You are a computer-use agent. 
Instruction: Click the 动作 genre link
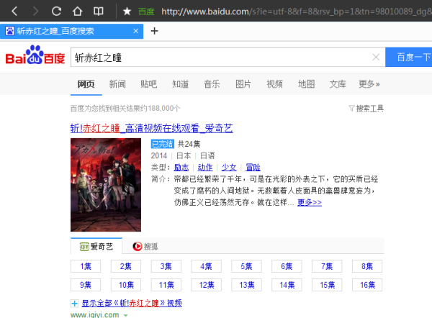point(205,167)
